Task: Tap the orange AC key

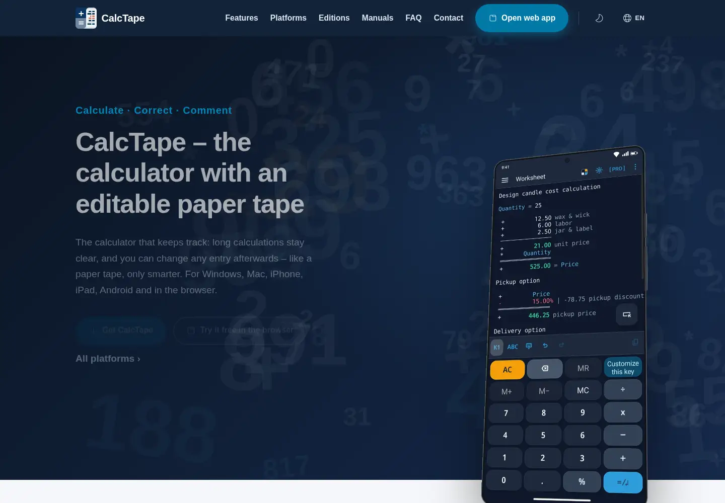Action: (507, 370)
